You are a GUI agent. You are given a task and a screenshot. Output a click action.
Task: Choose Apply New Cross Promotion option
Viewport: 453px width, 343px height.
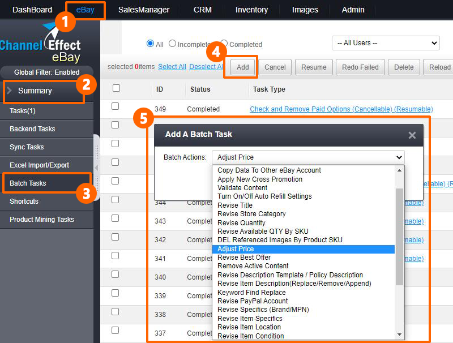tap(304, 179)
